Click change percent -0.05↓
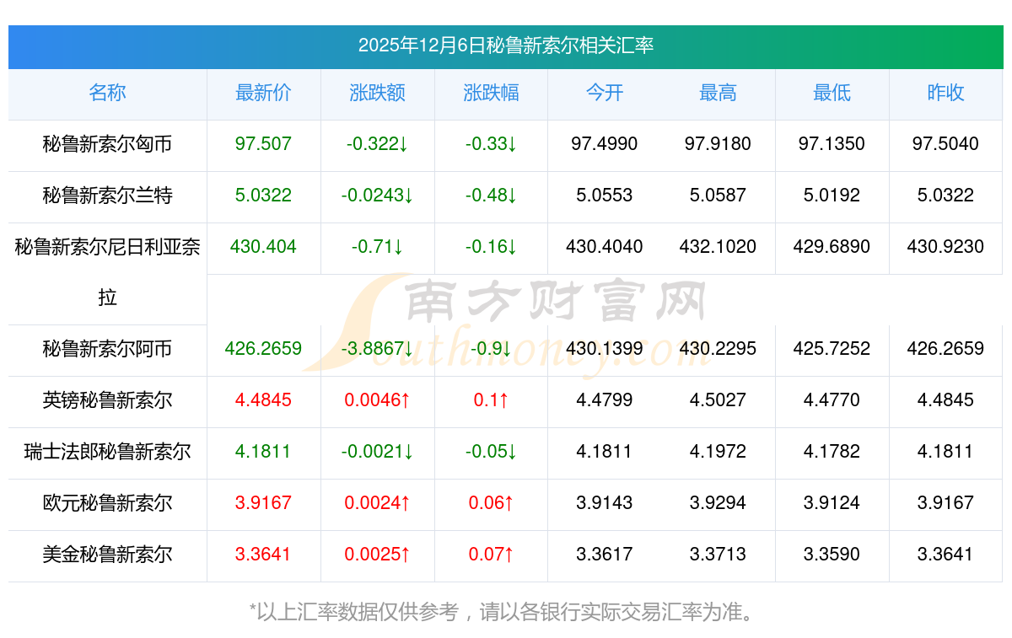The height and width of the screenshot is (638, 1012). [x=491, y=452]
